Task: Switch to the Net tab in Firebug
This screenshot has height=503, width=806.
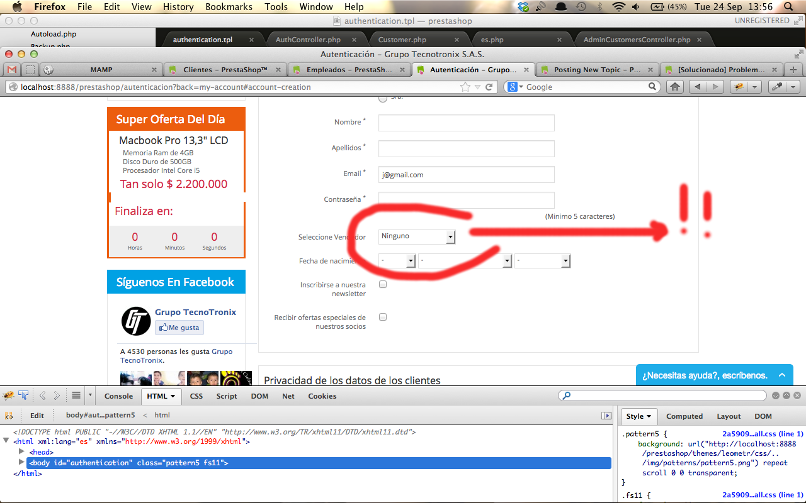Action: coord(288,396)
